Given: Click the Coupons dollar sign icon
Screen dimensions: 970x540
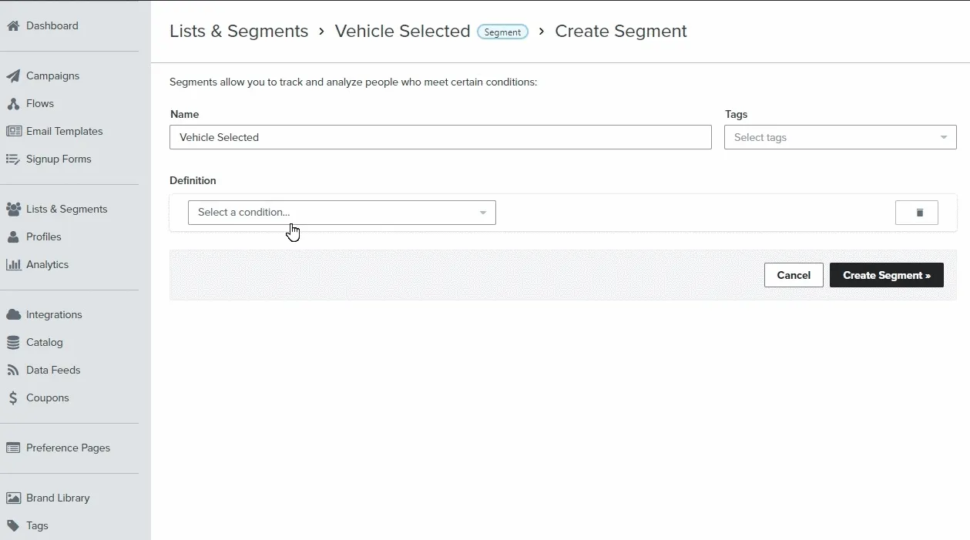Looking at the screenshot, I should [x=13, y=397].
